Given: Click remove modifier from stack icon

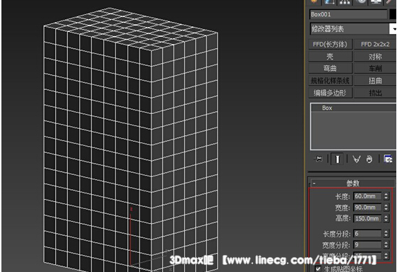Looking at the screenshot, I should pyautogui.click(x=369, y=159).
